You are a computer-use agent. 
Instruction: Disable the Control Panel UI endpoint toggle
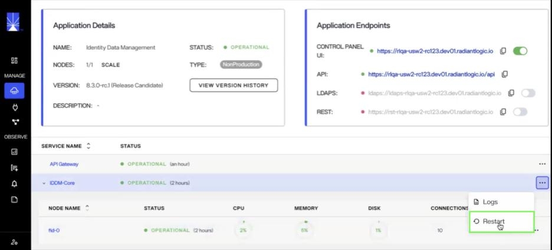[520, 51]
